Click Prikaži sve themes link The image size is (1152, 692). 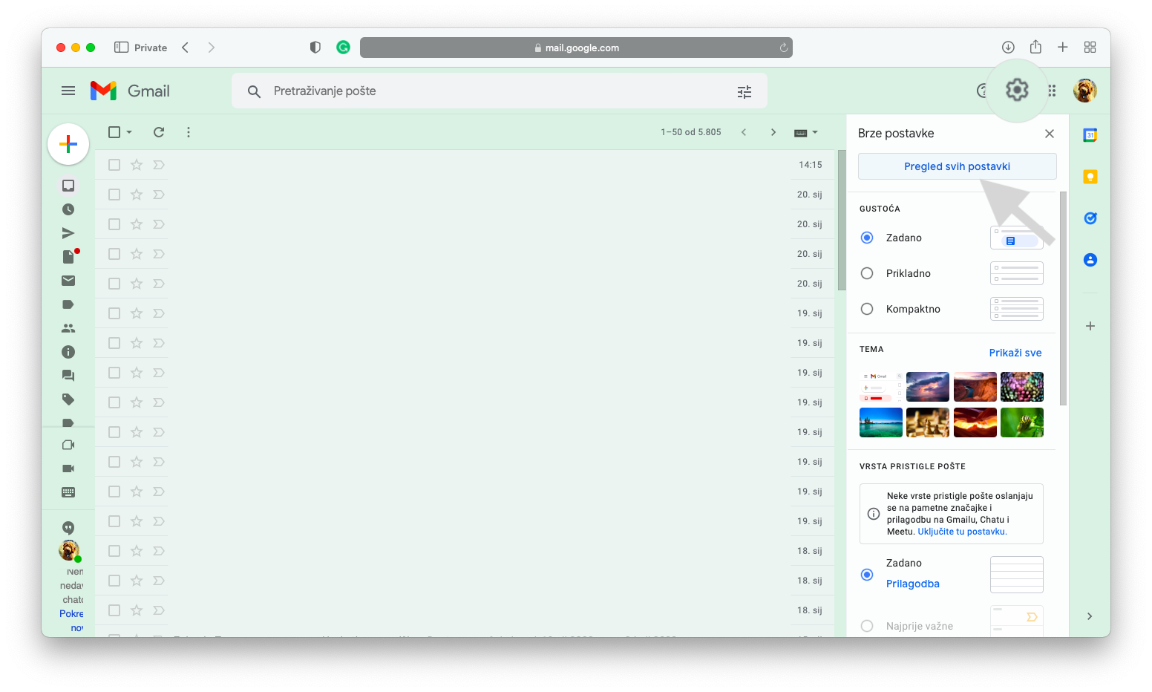point(1015,353)
